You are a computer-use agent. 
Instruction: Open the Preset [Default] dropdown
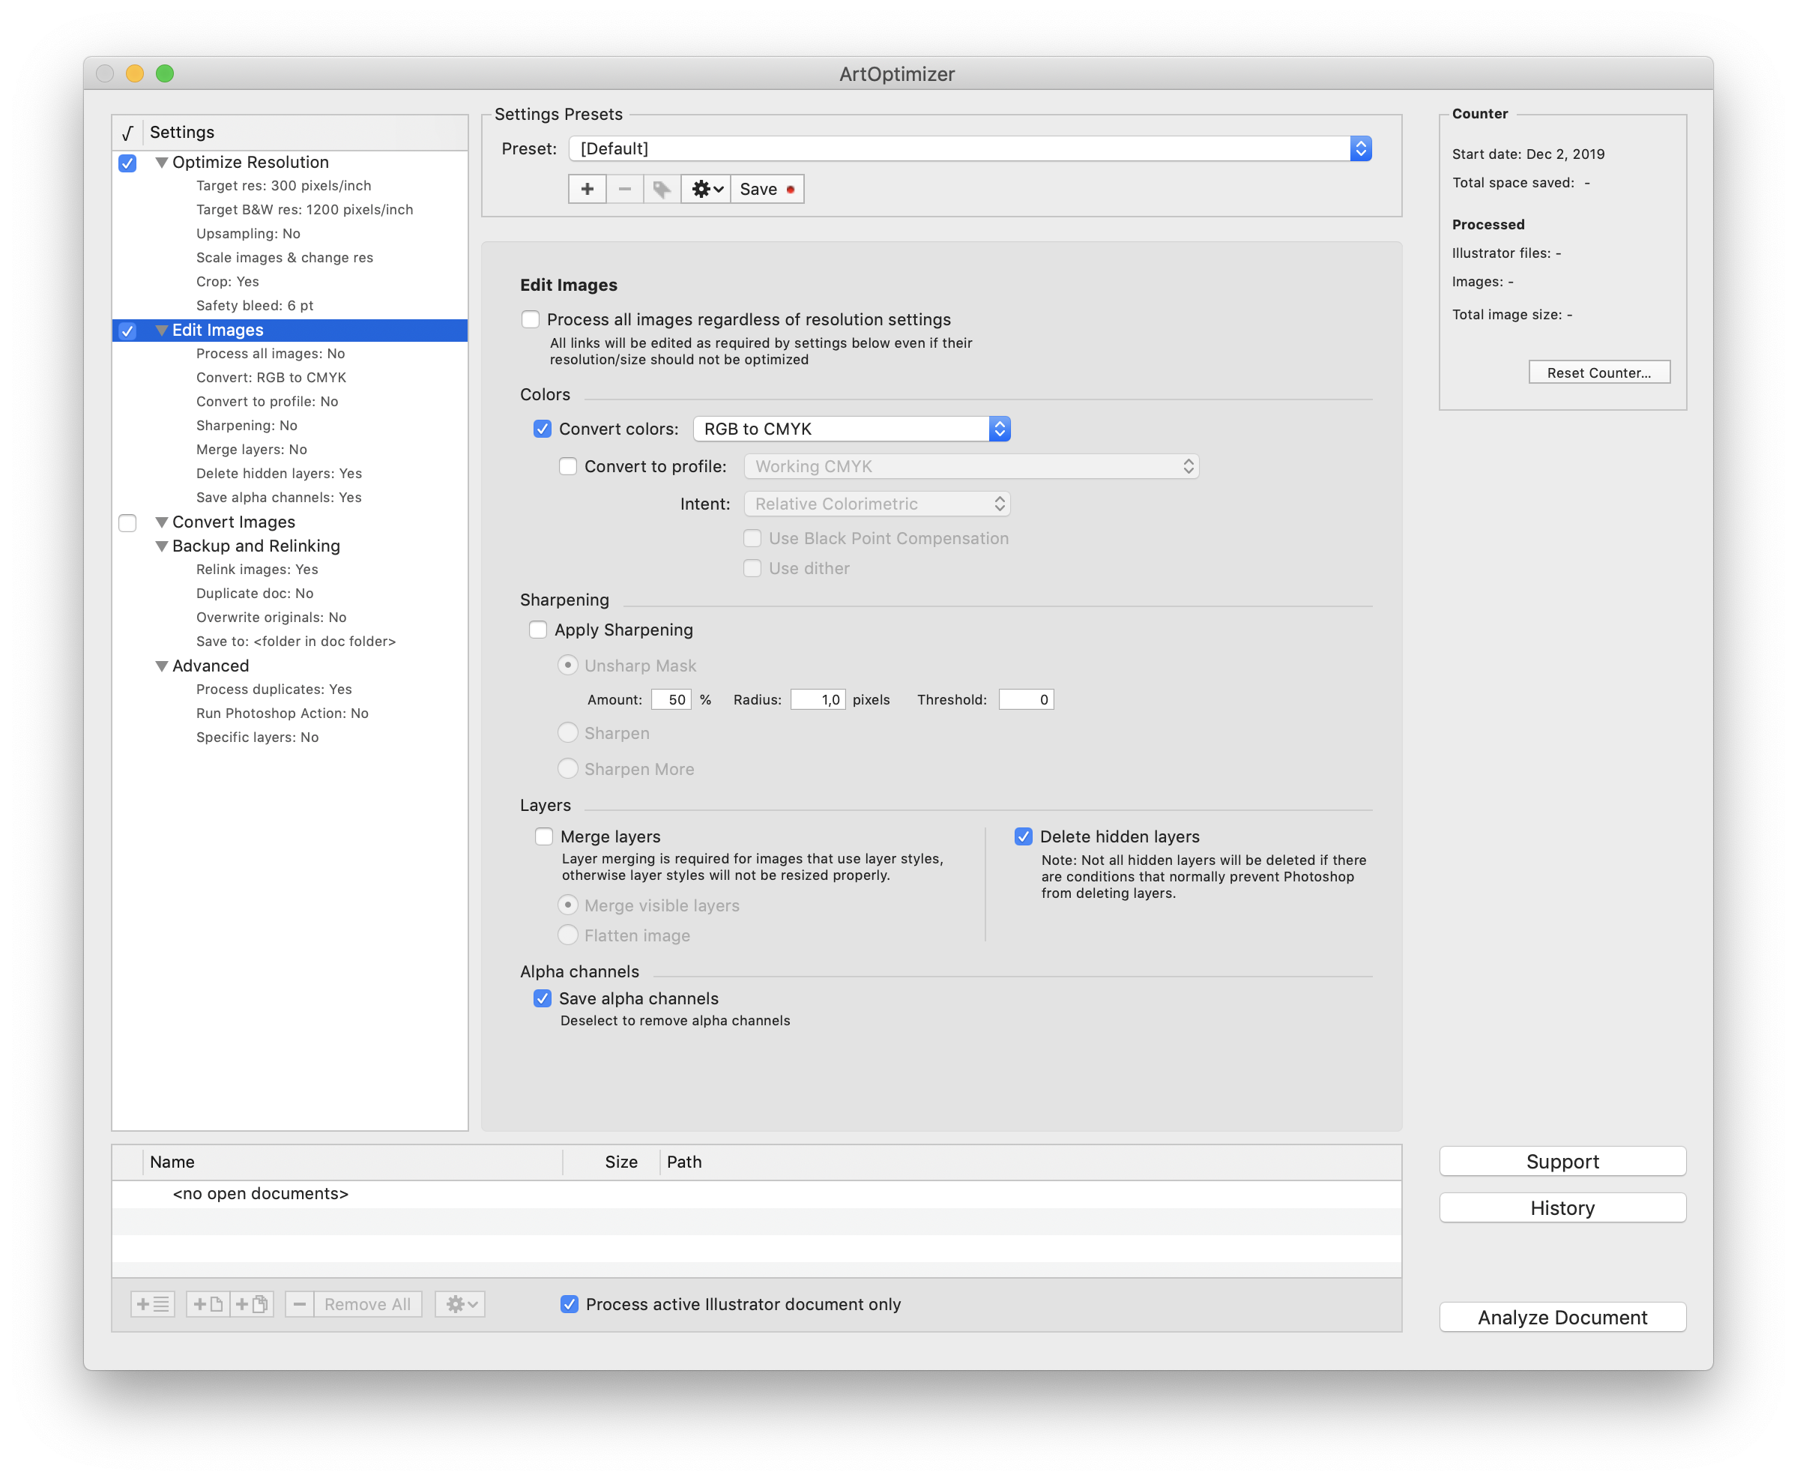(x=970, y=148)
